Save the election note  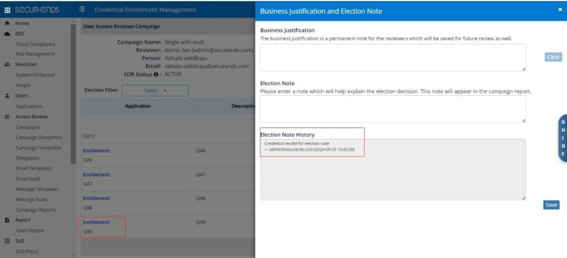point(551,205)
